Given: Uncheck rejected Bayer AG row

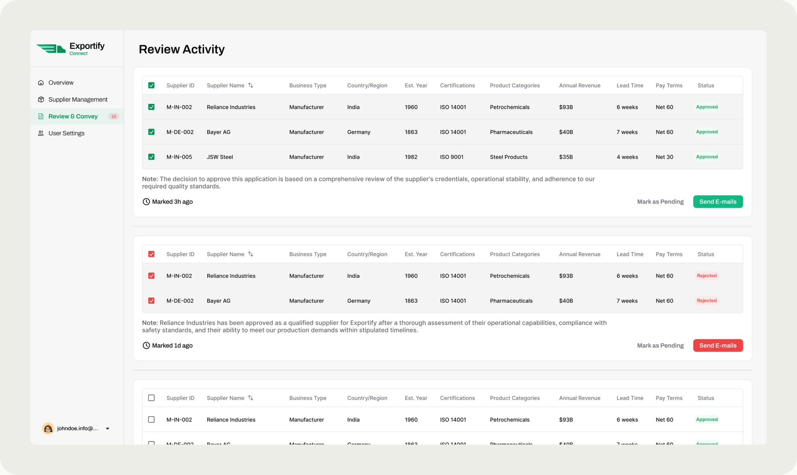Looking at the screenshot, I should (x=151, y=301).
